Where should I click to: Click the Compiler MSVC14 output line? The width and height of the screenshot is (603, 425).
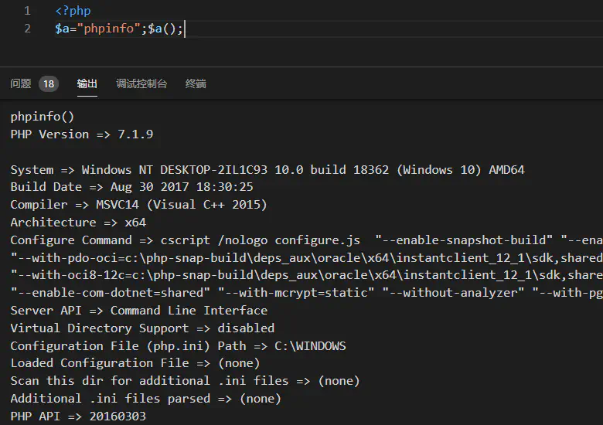(138, 205)
